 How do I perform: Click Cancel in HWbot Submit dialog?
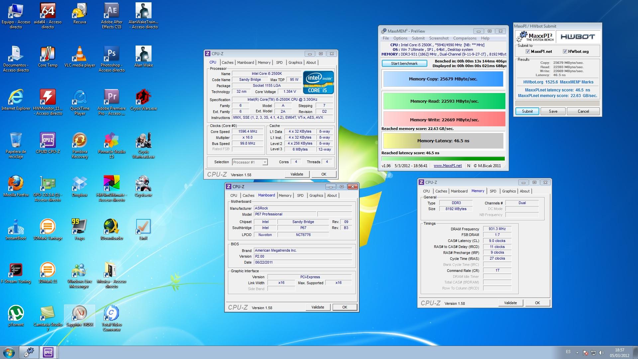point(583,111)
